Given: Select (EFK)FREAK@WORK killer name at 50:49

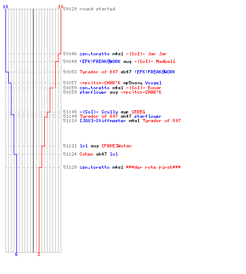Looking at the screenshot, I should (x=100, y=61).
